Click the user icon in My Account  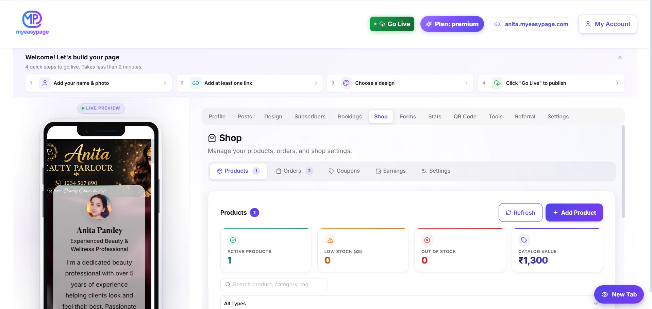588,24
